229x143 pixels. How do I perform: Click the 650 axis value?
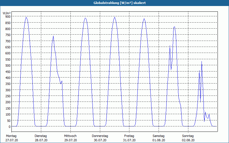pyautogui.click(x=8, y=47)
